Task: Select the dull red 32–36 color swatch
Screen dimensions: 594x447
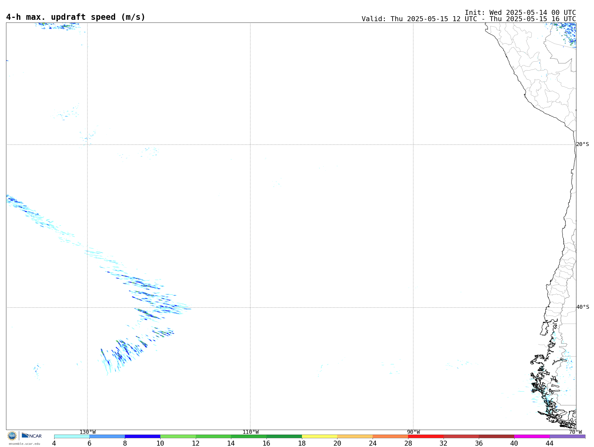Action: coord(461,437)
